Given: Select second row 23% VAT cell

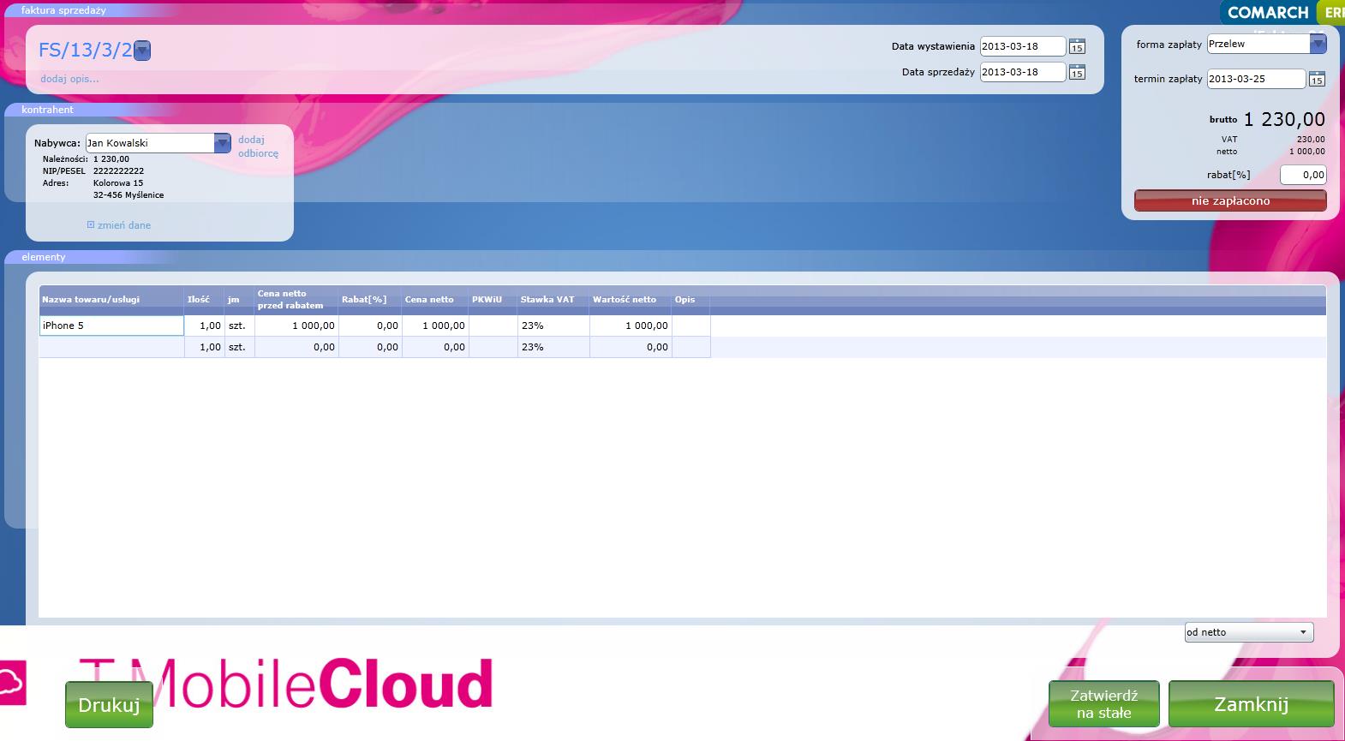Looking at the screenshot, I should pyautogui.click(x=553, y=347).
